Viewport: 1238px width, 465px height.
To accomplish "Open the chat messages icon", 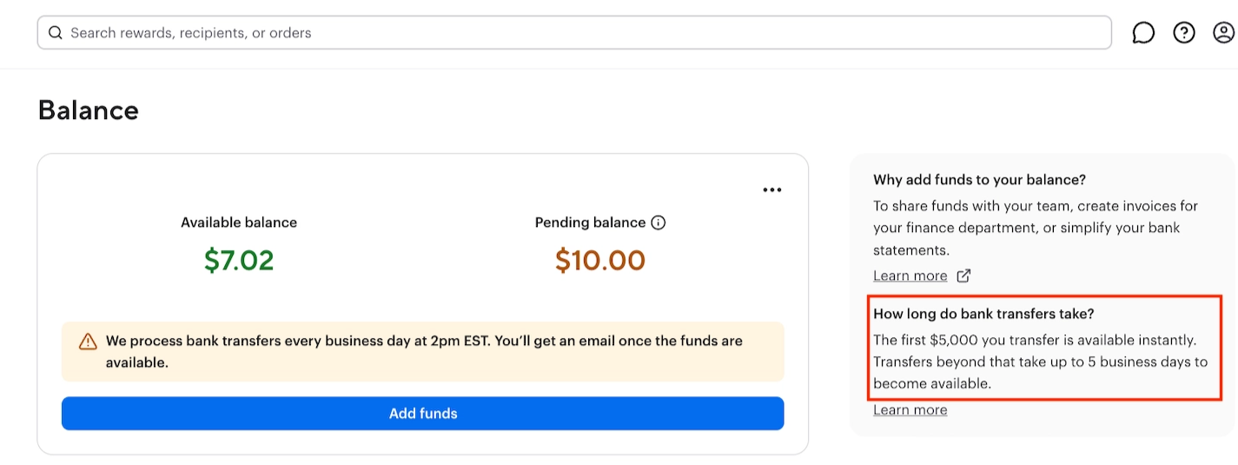I will 1143,33.
